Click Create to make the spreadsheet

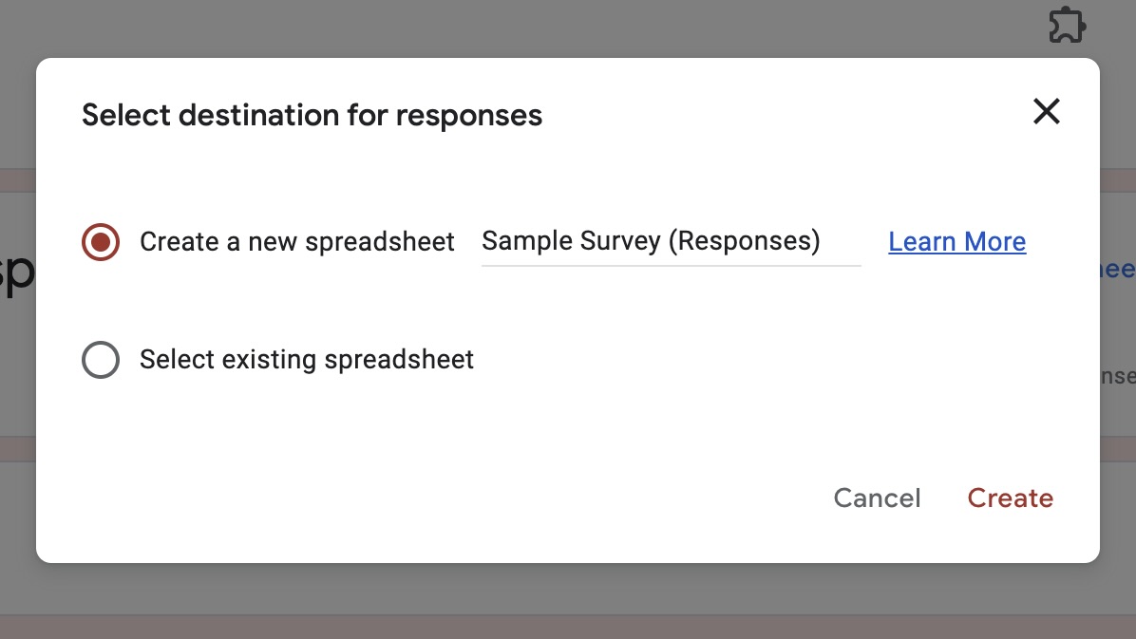tap(1010, 498)
